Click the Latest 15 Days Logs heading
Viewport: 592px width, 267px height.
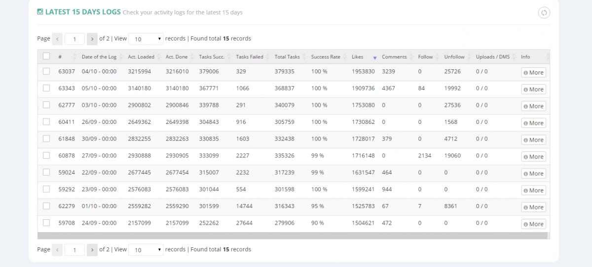click(x=83, y=12)
